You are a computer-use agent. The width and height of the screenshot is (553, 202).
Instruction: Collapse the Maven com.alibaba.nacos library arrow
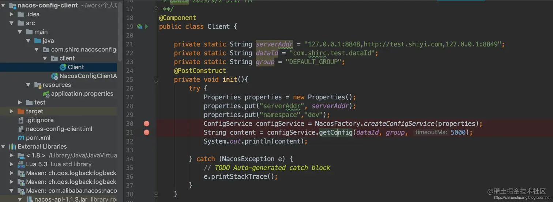[x=12, y=191]
